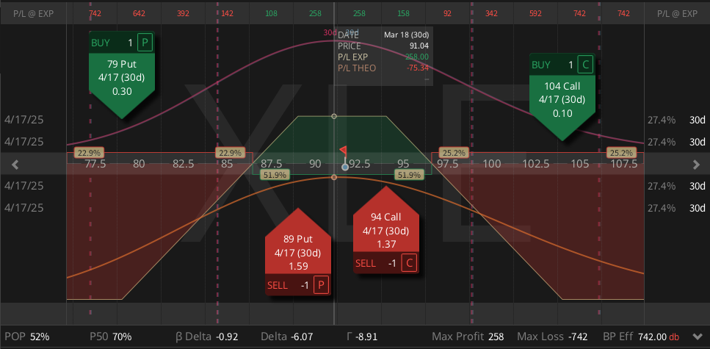The image size is (710, 349).
Task: Click SELL -1 footer on 89 Put tag
Action: 298,285
